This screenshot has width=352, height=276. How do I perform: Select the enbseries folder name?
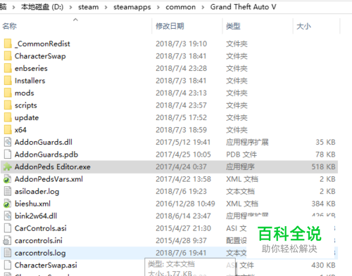[31, 68]
